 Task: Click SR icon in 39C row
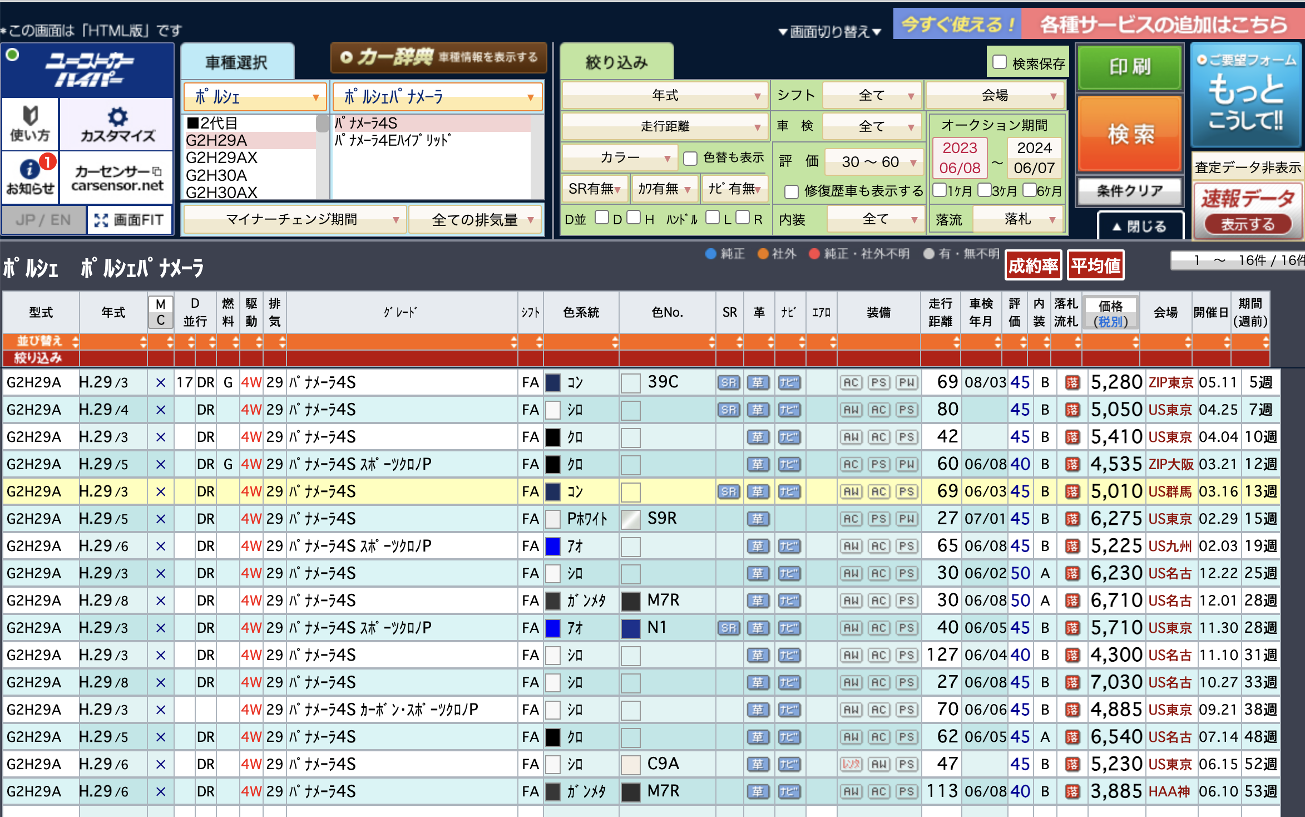tap(729, 382)
